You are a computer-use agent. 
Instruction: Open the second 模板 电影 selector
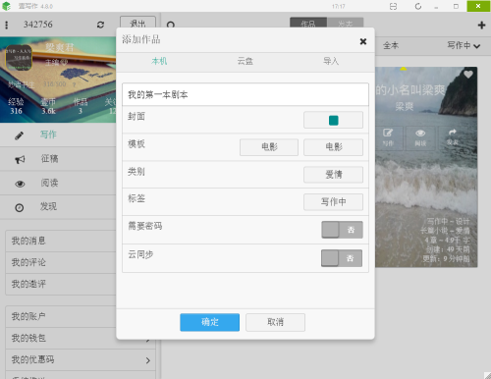pyautogui.click(x=333, y=147)
